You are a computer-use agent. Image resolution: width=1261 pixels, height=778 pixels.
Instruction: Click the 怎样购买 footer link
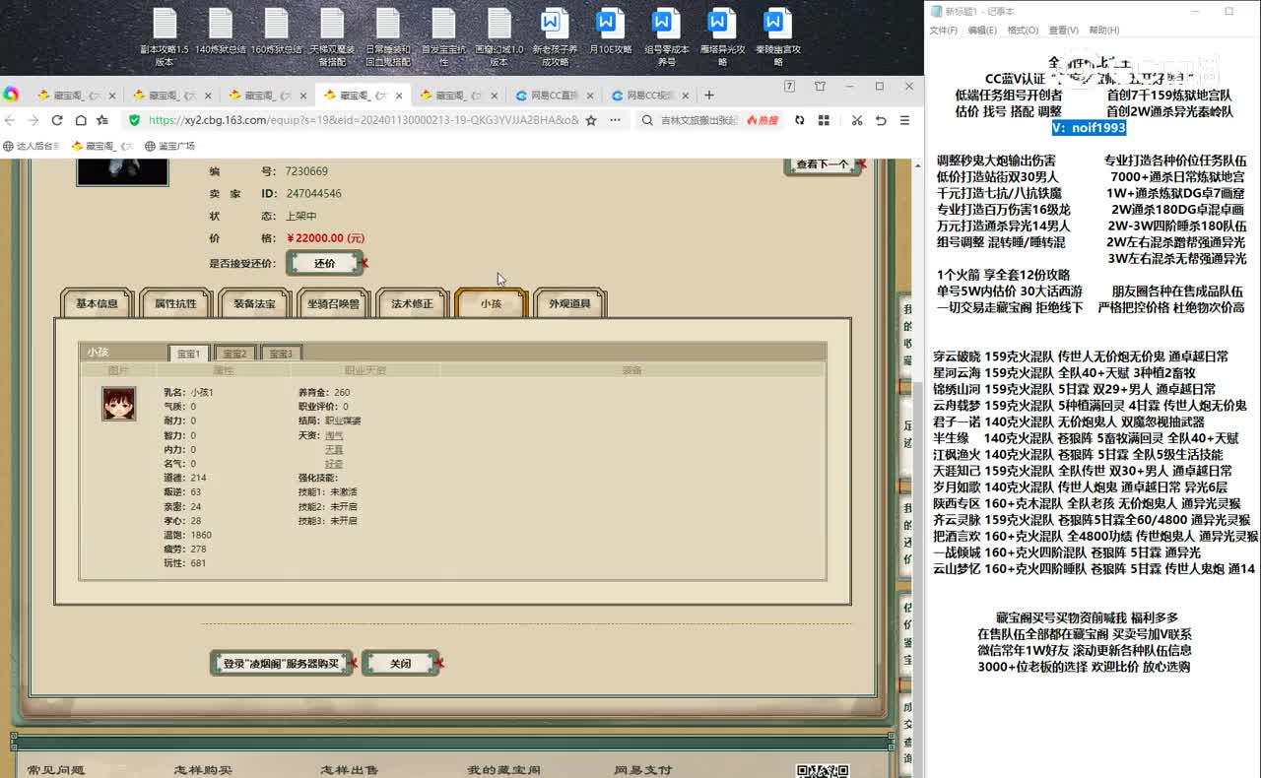[x=203, y=770]
